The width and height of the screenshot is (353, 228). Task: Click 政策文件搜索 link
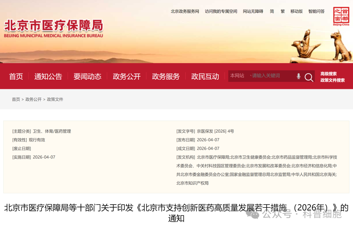click(x=332, y=80)
